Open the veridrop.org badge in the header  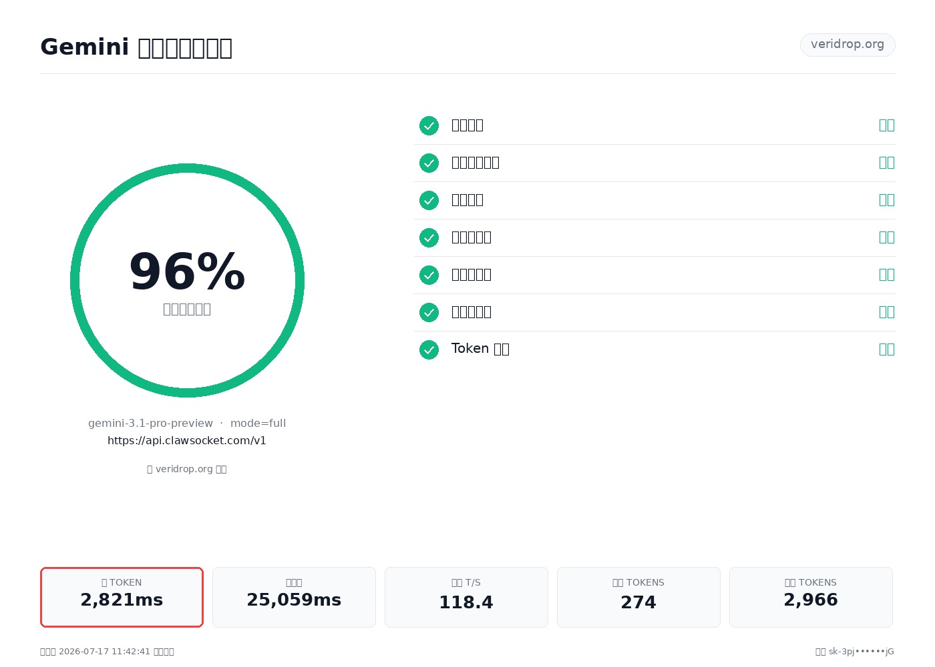848,45
